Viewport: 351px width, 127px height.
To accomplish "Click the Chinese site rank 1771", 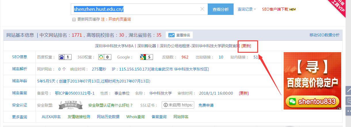I will [77, 35].
